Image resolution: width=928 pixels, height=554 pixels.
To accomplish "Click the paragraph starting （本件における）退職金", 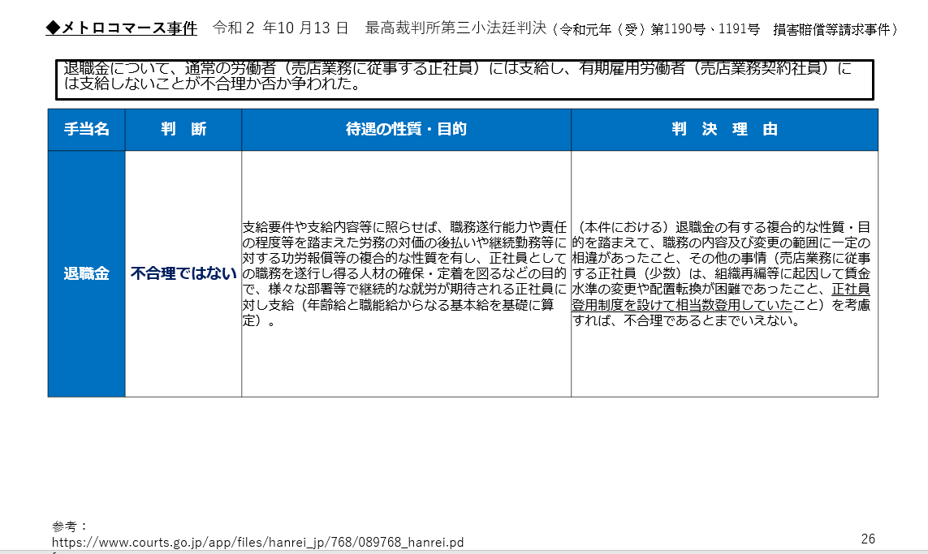I will click(721, 273).
